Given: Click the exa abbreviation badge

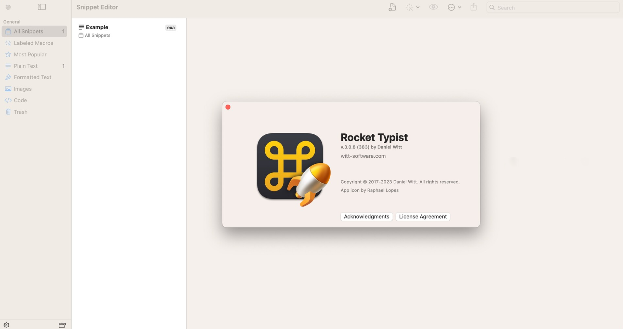Looking at the screenshot, I should 171,27.
